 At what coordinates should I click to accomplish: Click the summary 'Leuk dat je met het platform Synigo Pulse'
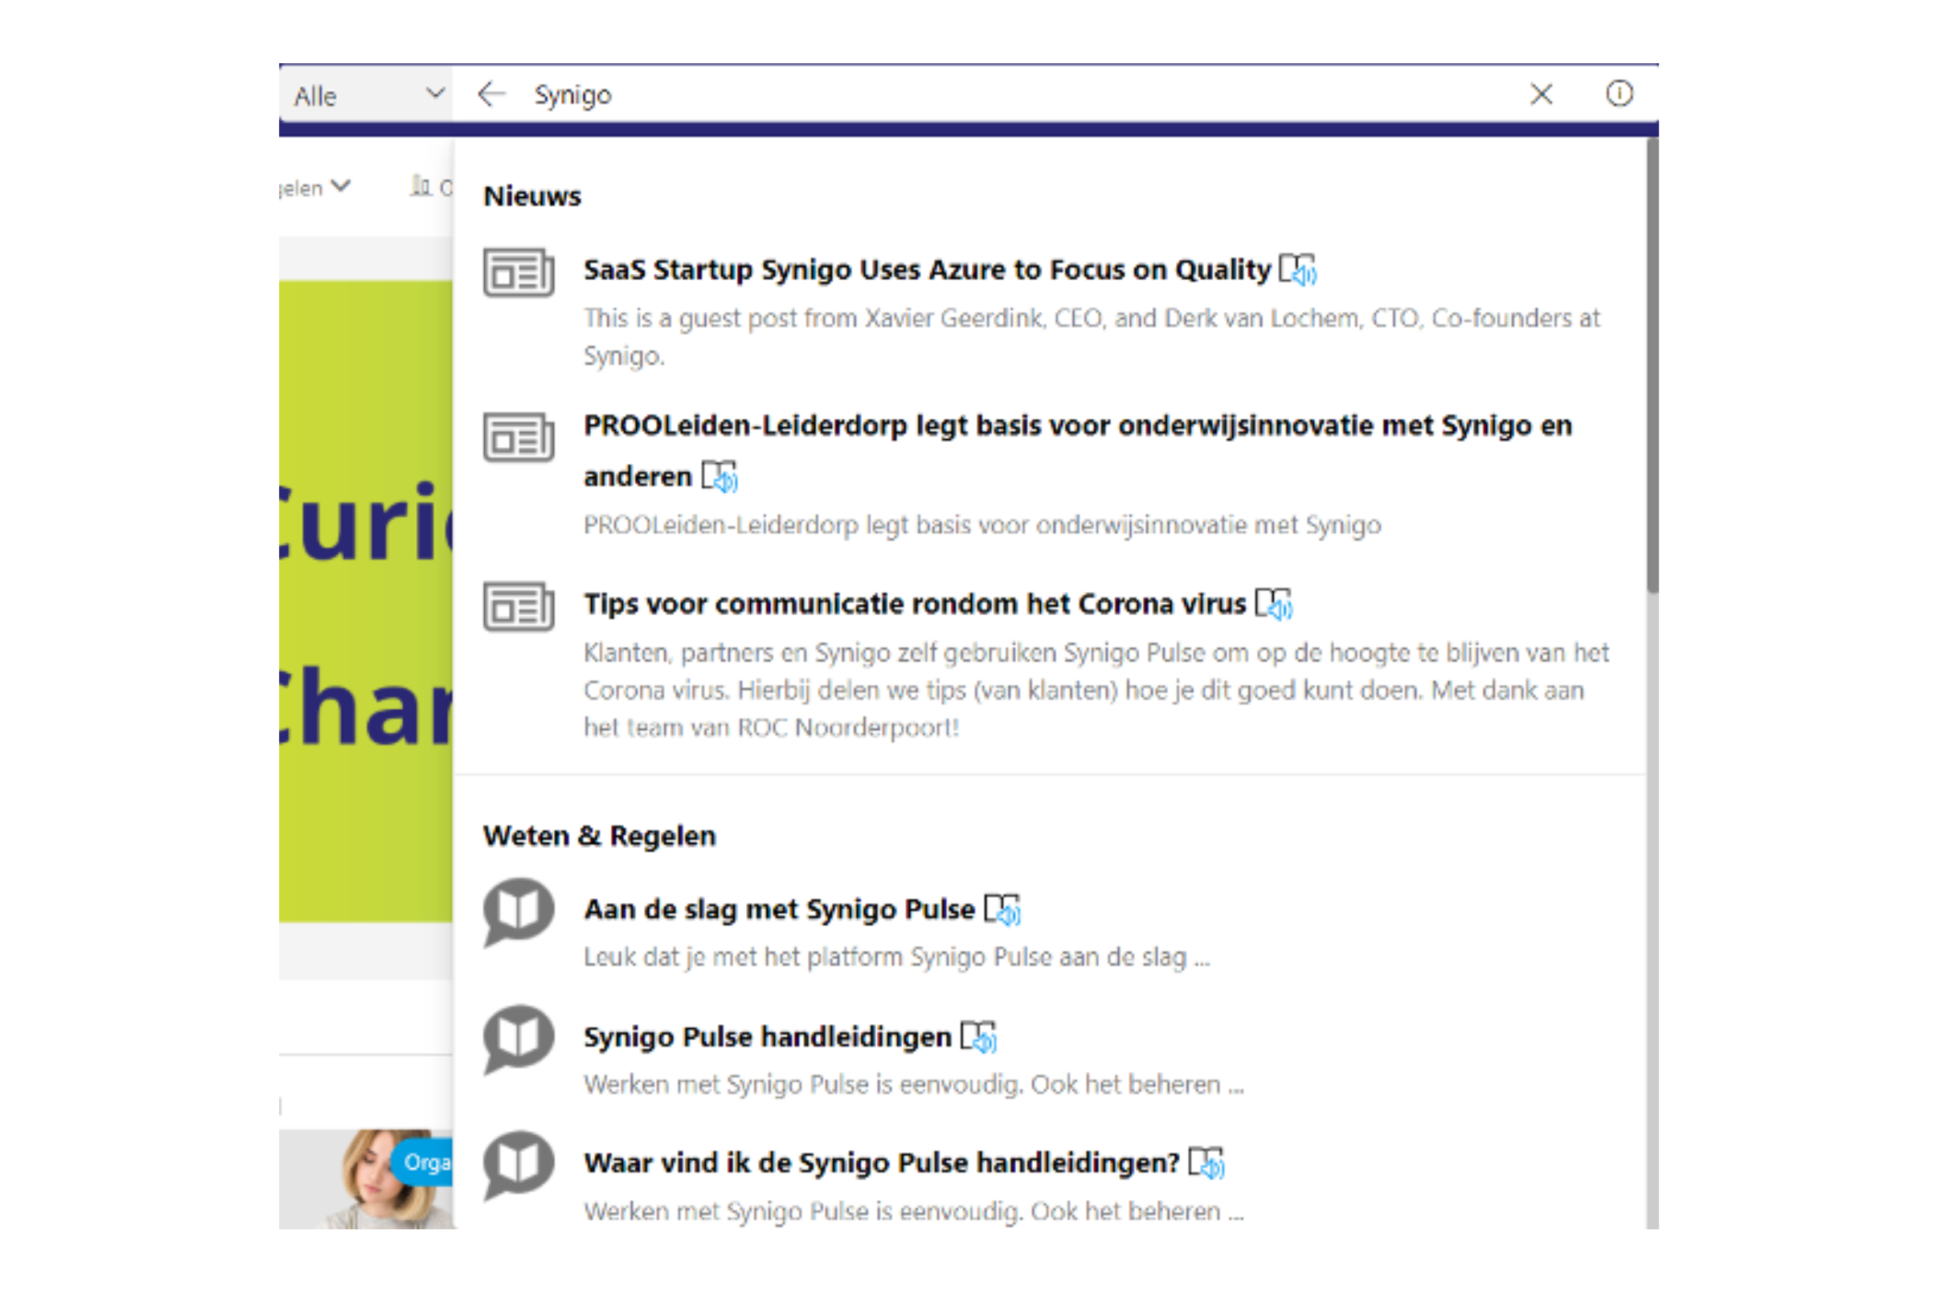coord(897,956)
